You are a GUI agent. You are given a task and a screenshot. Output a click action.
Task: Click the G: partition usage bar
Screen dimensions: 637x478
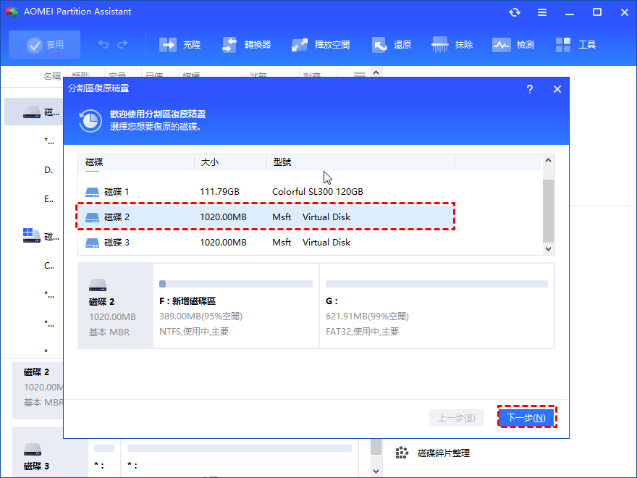click(436, 284)
